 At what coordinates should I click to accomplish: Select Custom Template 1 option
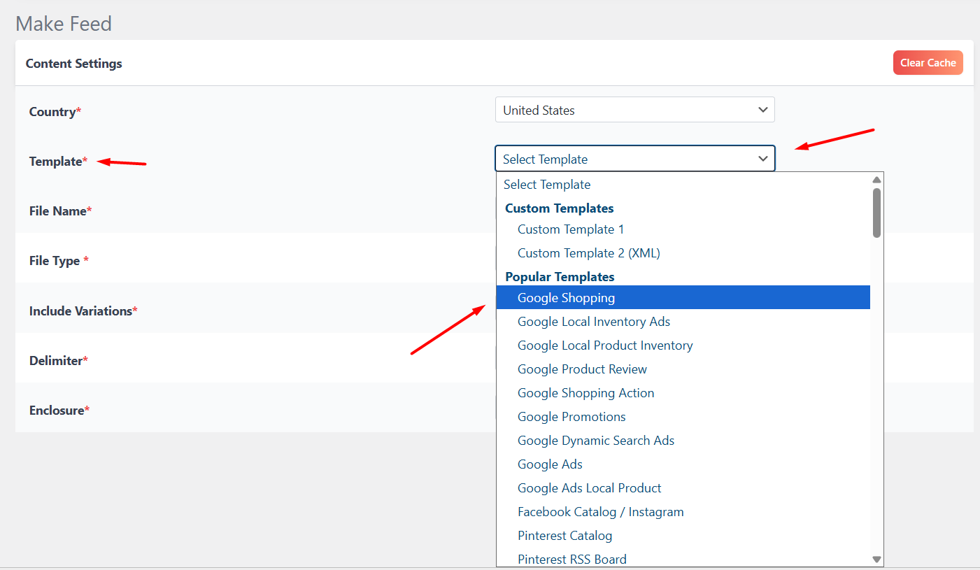[683, 229]
